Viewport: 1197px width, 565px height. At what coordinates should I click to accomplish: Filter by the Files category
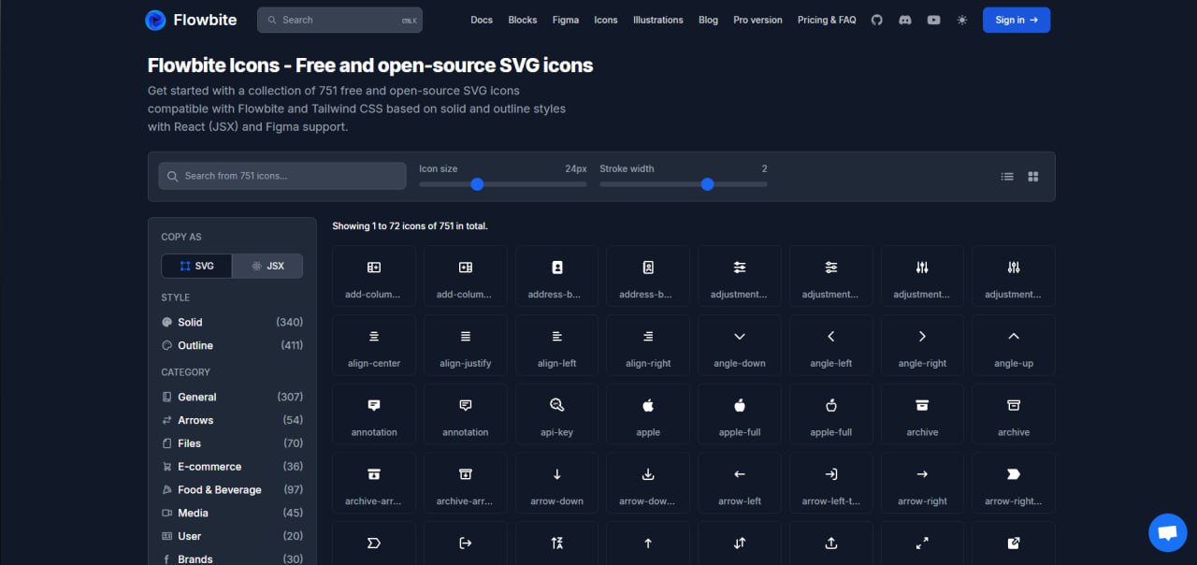point(232,443)
